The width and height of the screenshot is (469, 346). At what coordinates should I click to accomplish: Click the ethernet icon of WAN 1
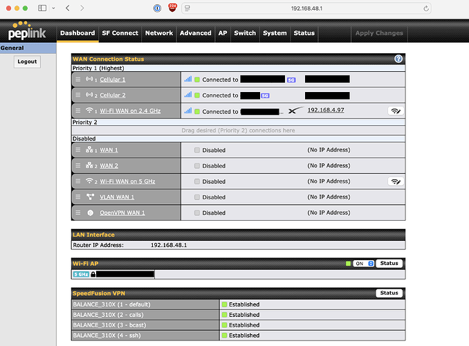[x=89, y=149]
